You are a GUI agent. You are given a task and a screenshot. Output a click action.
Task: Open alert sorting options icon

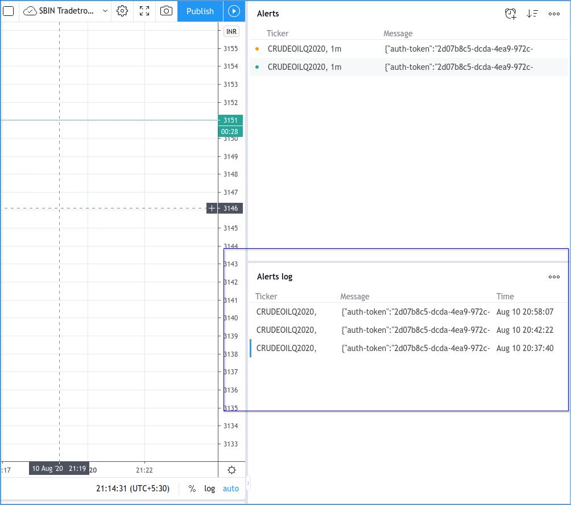point(532,14)
